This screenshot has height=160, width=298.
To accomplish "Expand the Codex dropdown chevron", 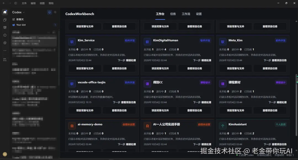I will tap(24, 12).
